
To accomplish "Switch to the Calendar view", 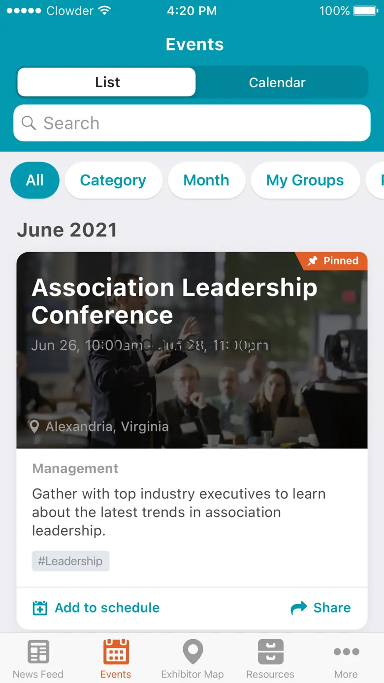I will [x=277, y=82].
